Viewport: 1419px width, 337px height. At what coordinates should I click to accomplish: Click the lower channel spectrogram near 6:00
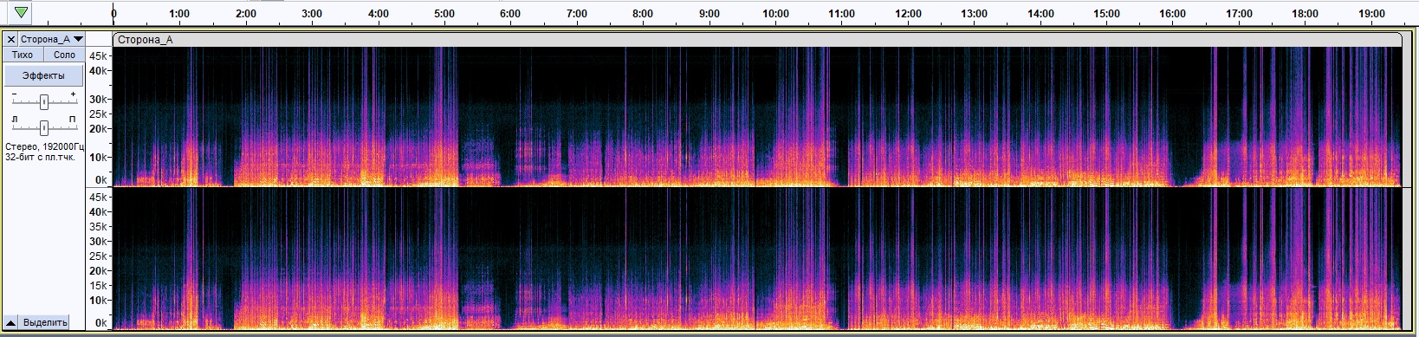point(510,259)
